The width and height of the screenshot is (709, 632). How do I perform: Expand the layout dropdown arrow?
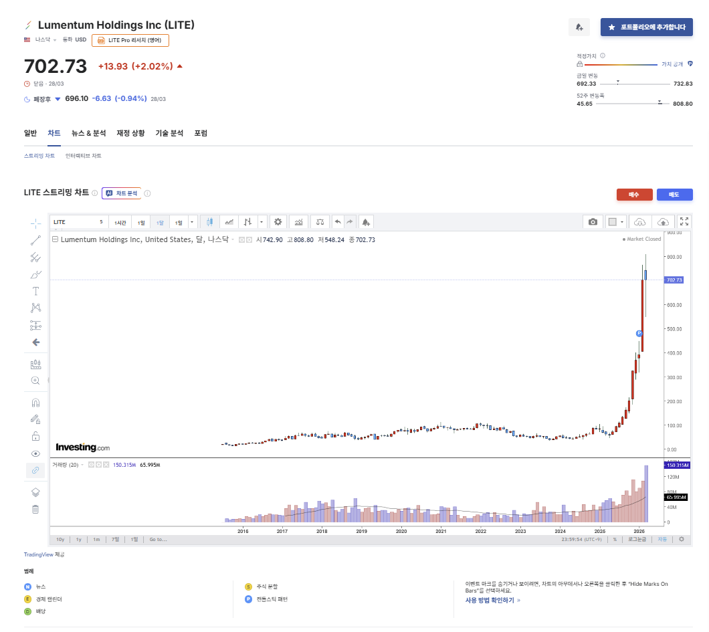point(622,222)
